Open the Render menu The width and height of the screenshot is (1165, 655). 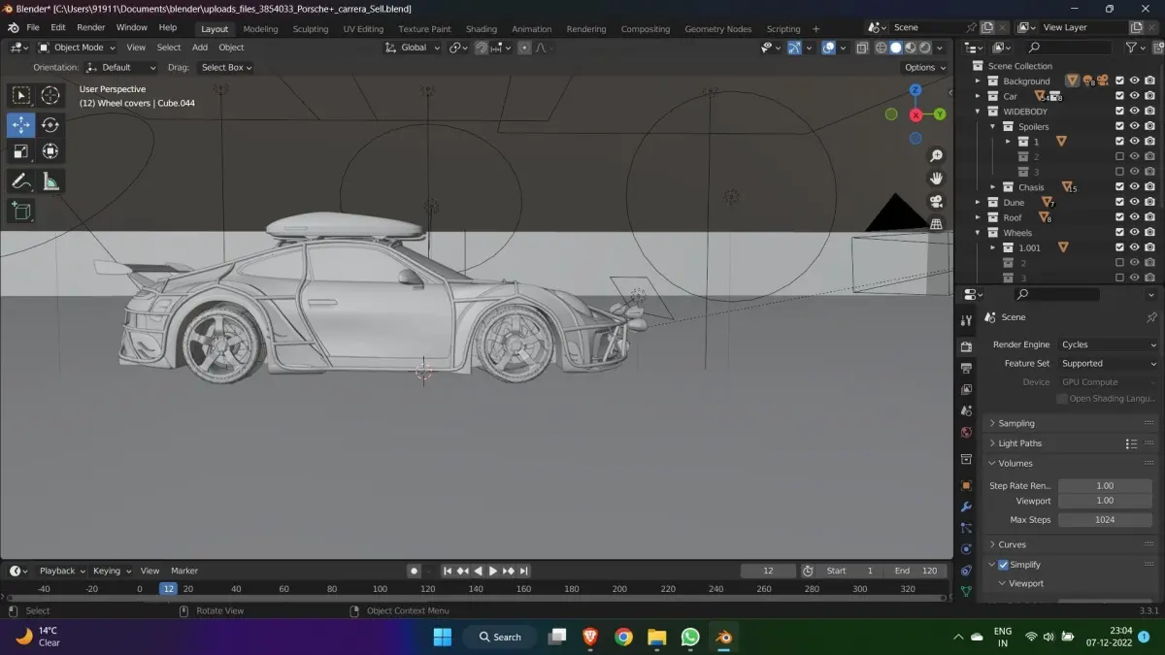(x=90, y=28)
